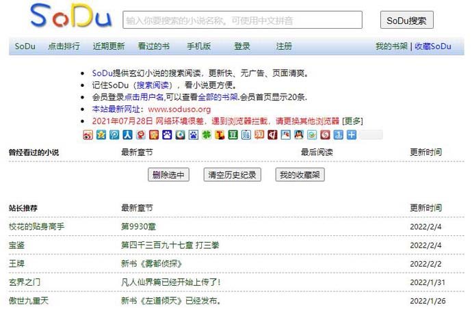Click the Tencent Weibo share icon
The width and height of the screenshot is (472, 309).
114,135
